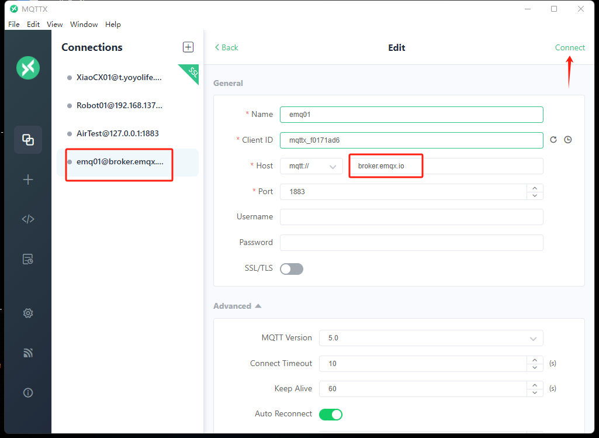Select the XiaoCX01@t.yoyolife connection
The width and height of the screenshot is (599, 438).
(x=127, y=78)
